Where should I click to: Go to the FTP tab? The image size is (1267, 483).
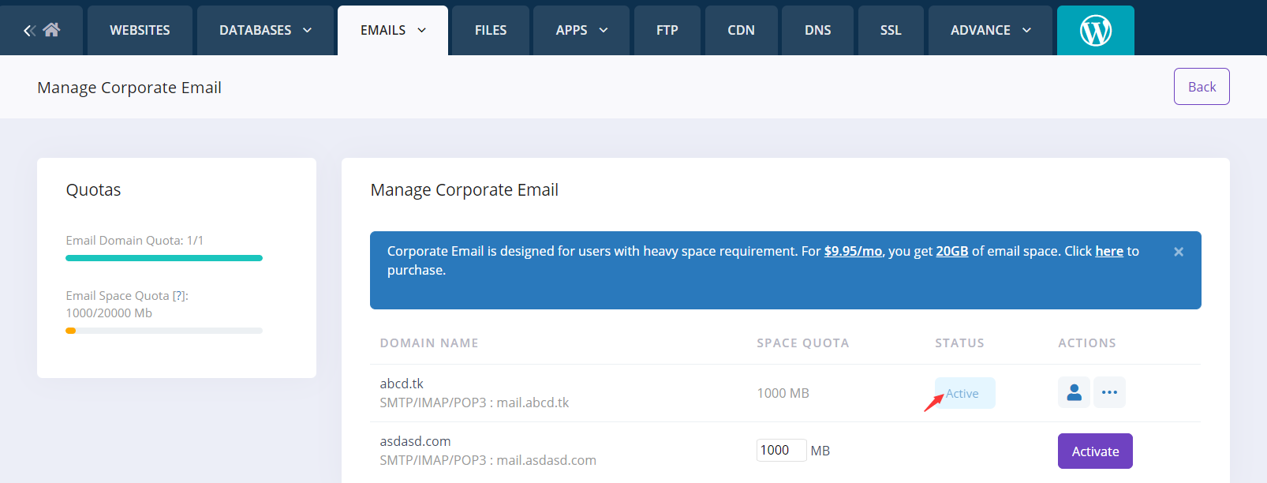pyautogui.click(x=667, y=31)
